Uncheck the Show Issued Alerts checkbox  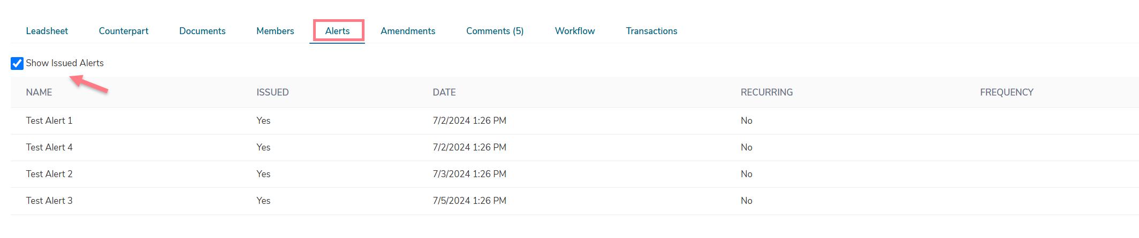[x=17, y=64]
